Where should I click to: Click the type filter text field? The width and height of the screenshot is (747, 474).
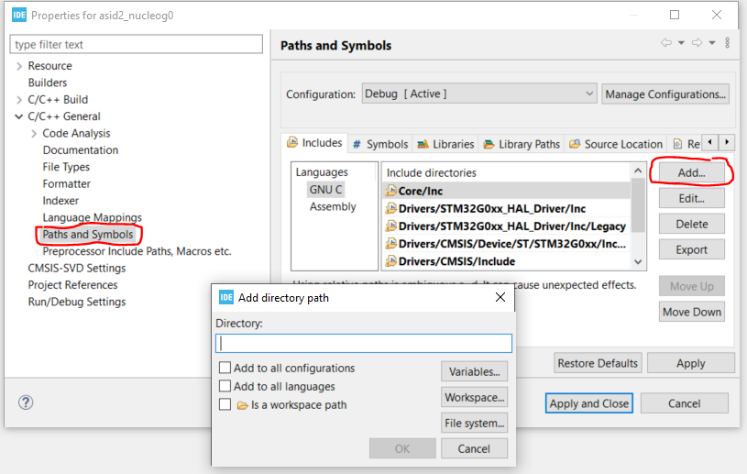[136, 44]
